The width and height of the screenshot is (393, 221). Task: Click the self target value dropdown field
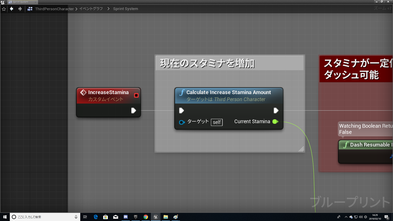click(217, 122)
